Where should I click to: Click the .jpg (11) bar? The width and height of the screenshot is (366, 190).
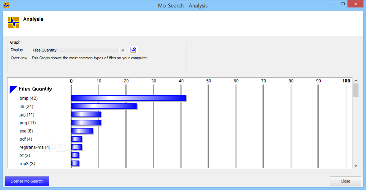86,114
